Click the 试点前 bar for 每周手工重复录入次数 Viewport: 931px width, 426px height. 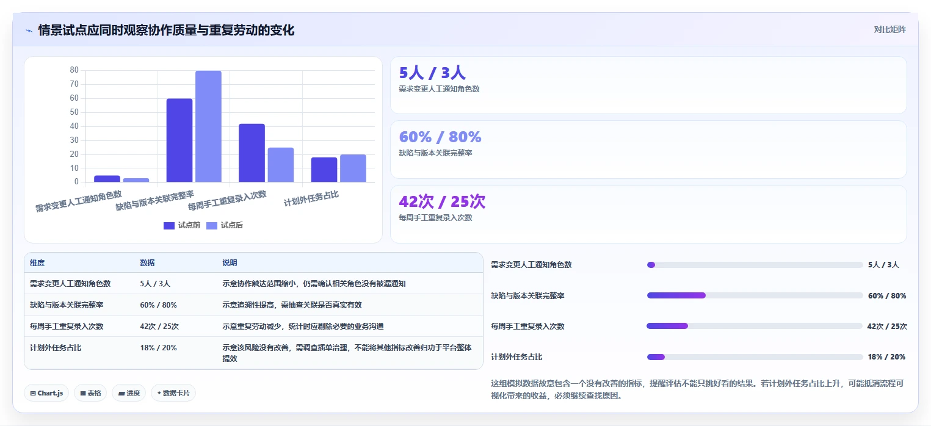[x=252, y=153]
